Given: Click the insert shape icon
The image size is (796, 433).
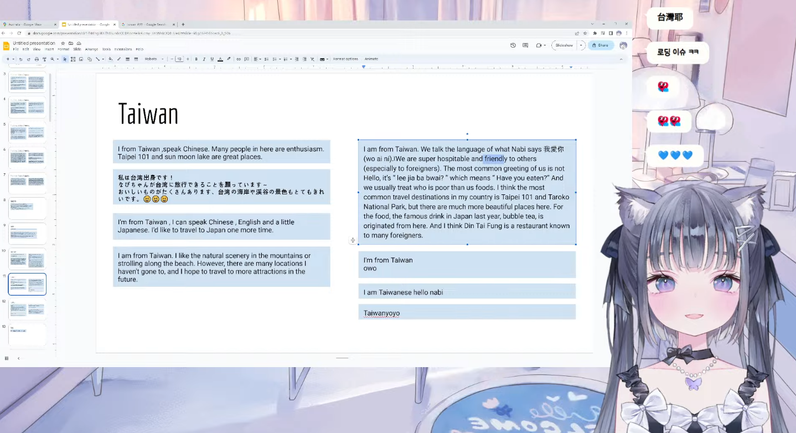Looking at the screenshot, I should click(89, 59).
